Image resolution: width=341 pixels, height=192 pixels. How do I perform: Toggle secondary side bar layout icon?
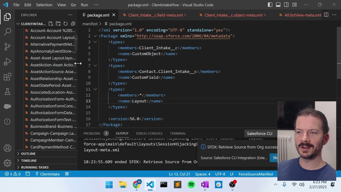tap(286, 5)
